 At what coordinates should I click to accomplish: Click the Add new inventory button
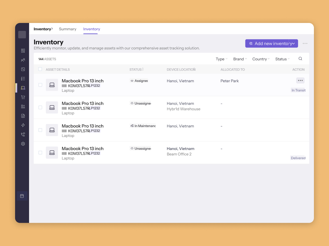tap(267, 43)
